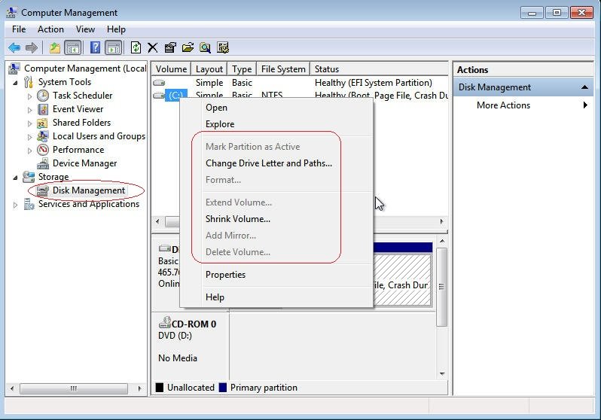Expand the Task Scheduler node
The width and height of the screenshot is (601, 420).
tap(29, 96)
